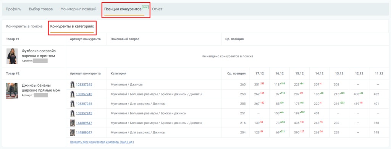Open article link 103357245 in first row
Viewport: 391px width, 149px height.
[x=84, y=84]
